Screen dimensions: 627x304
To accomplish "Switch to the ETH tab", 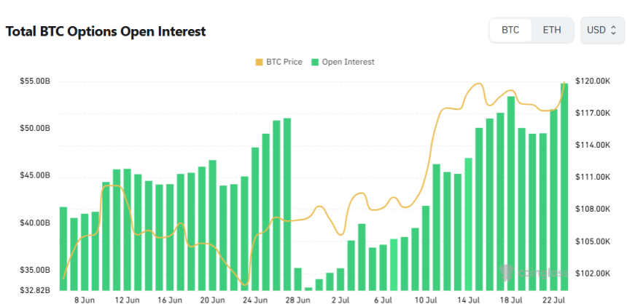I will [552, 30].
